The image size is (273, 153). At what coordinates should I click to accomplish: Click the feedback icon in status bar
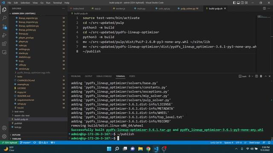point(264,143)
